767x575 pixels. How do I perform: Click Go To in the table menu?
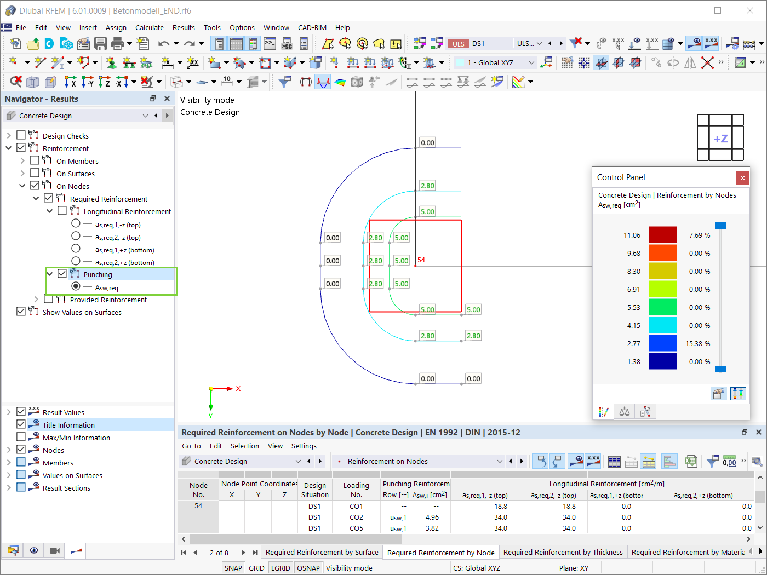click(191, 446)
